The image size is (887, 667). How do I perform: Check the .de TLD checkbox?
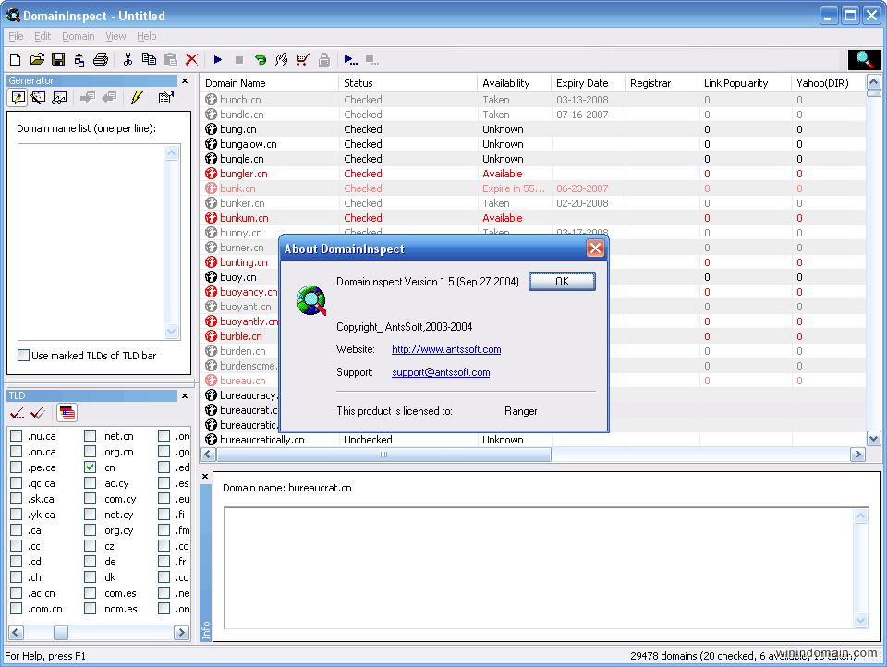click(90, 562)
